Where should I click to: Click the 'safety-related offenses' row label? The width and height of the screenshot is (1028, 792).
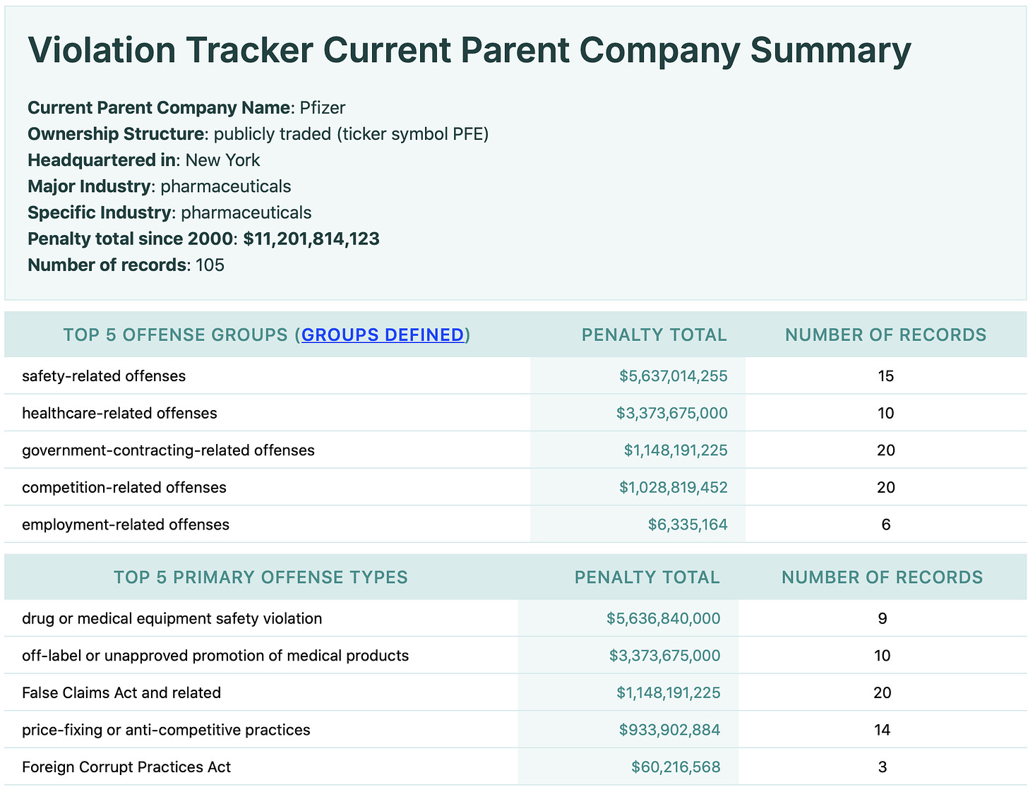tap(104, 376)
